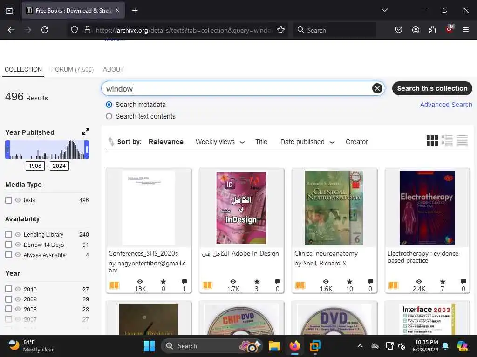Open File Explorer from taskbar
The image size is (477, 357).
(274, 346)
